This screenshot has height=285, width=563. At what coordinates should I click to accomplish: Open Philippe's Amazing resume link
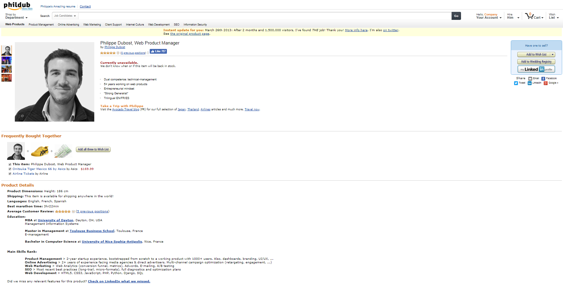(58, 7)
